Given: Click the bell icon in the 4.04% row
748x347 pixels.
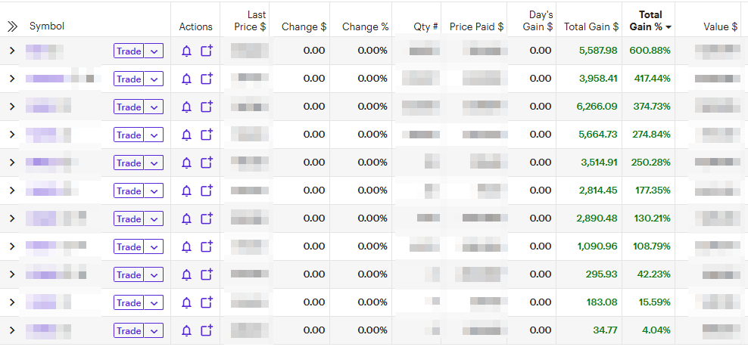Looking at the screenshot, I should click(x=187, y=331).
